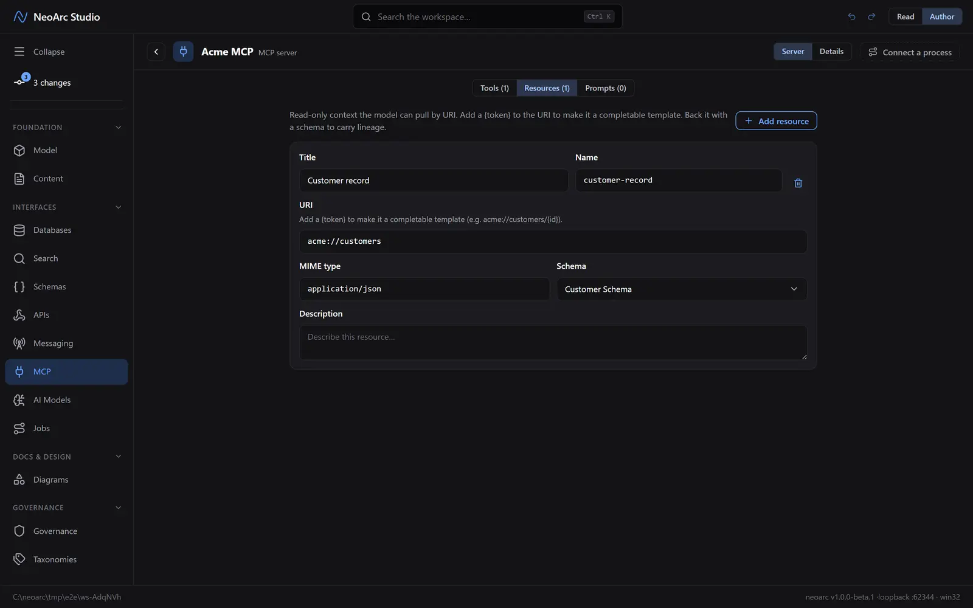The width and height of the screenshot is (973, 608).
Task: Click the URI field acme://customers
Action: click(553, 241)
